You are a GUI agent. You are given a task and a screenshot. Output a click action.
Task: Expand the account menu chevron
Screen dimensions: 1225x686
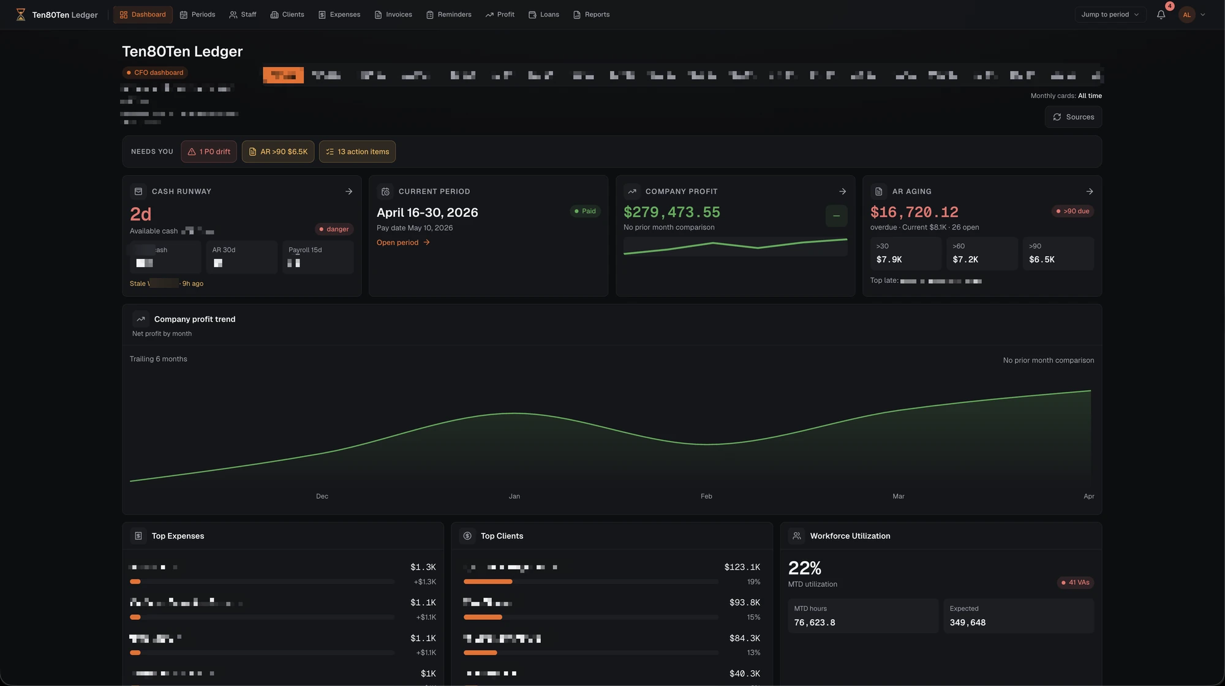(x=1202, y=15)
